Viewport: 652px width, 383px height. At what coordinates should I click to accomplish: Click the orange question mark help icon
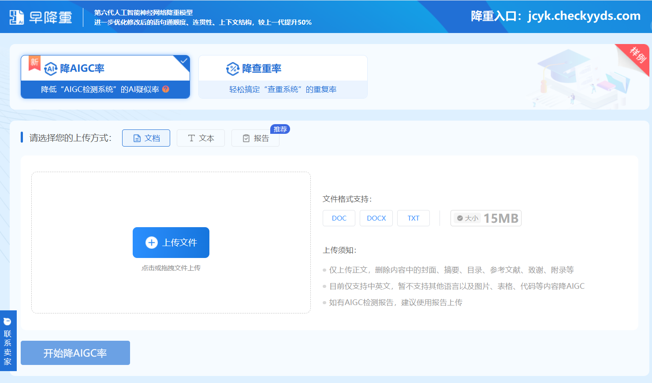[x=166, y=89]
